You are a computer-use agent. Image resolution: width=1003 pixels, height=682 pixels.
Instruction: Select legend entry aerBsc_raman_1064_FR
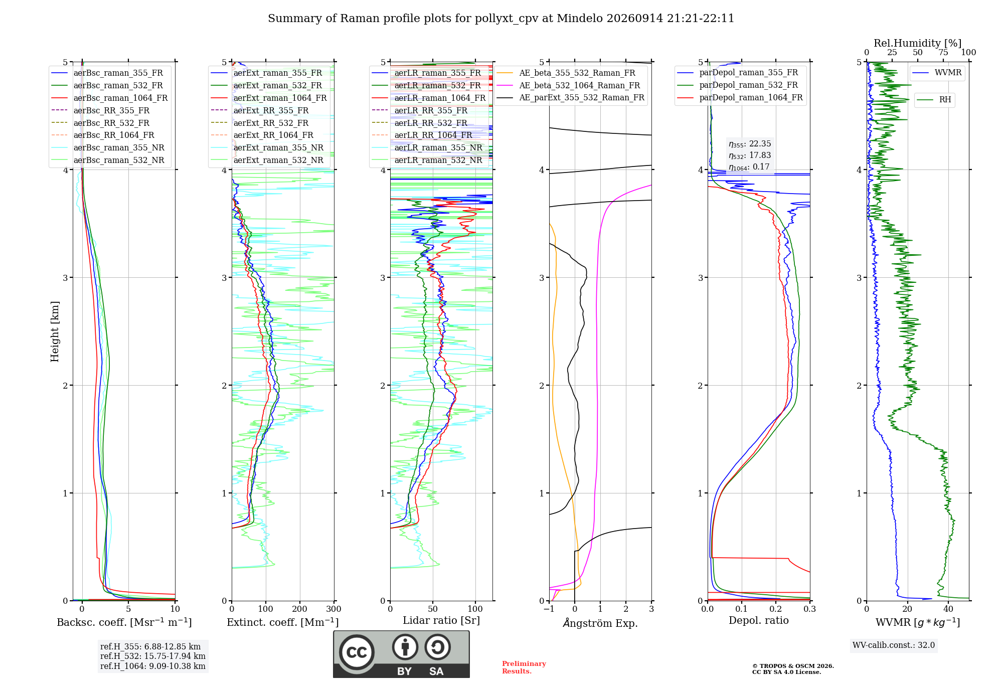click(109, 98)
